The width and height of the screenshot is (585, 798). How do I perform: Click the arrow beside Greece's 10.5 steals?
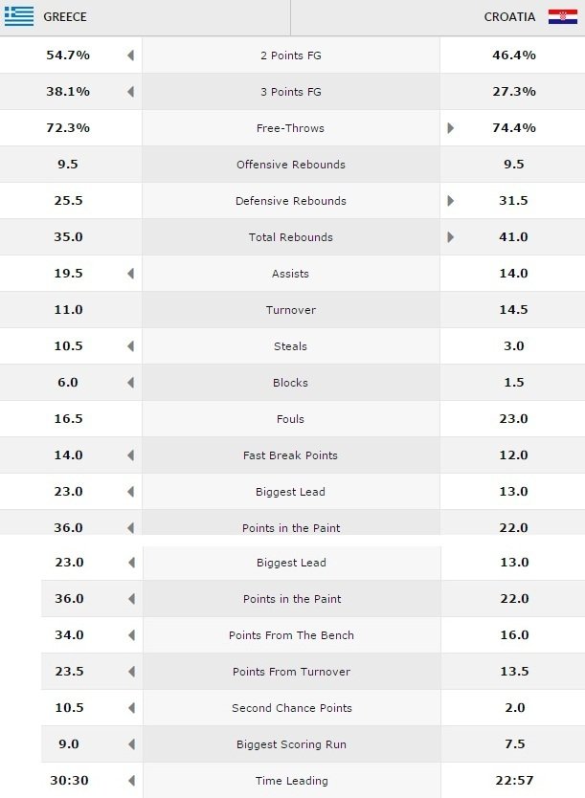(x=131, y=346)
